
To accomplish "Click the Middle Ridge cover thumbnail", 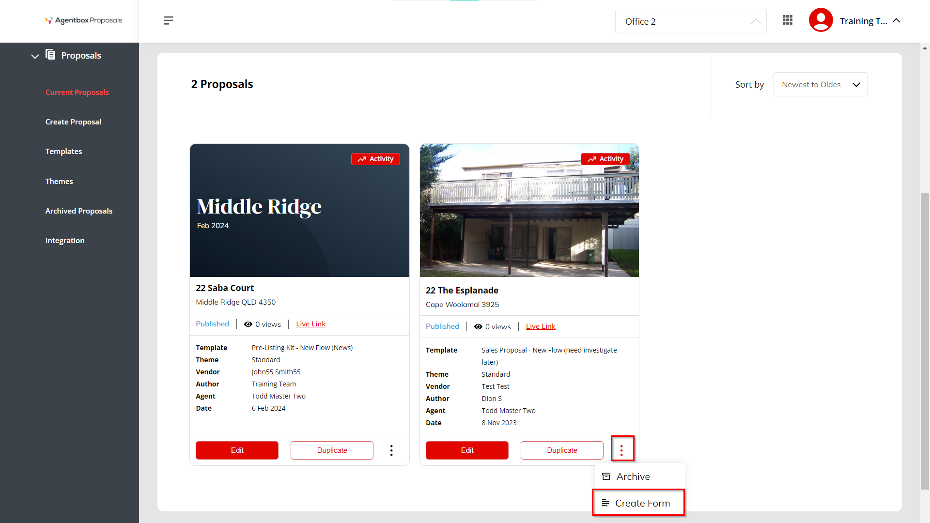I will (x=299, y=210).
